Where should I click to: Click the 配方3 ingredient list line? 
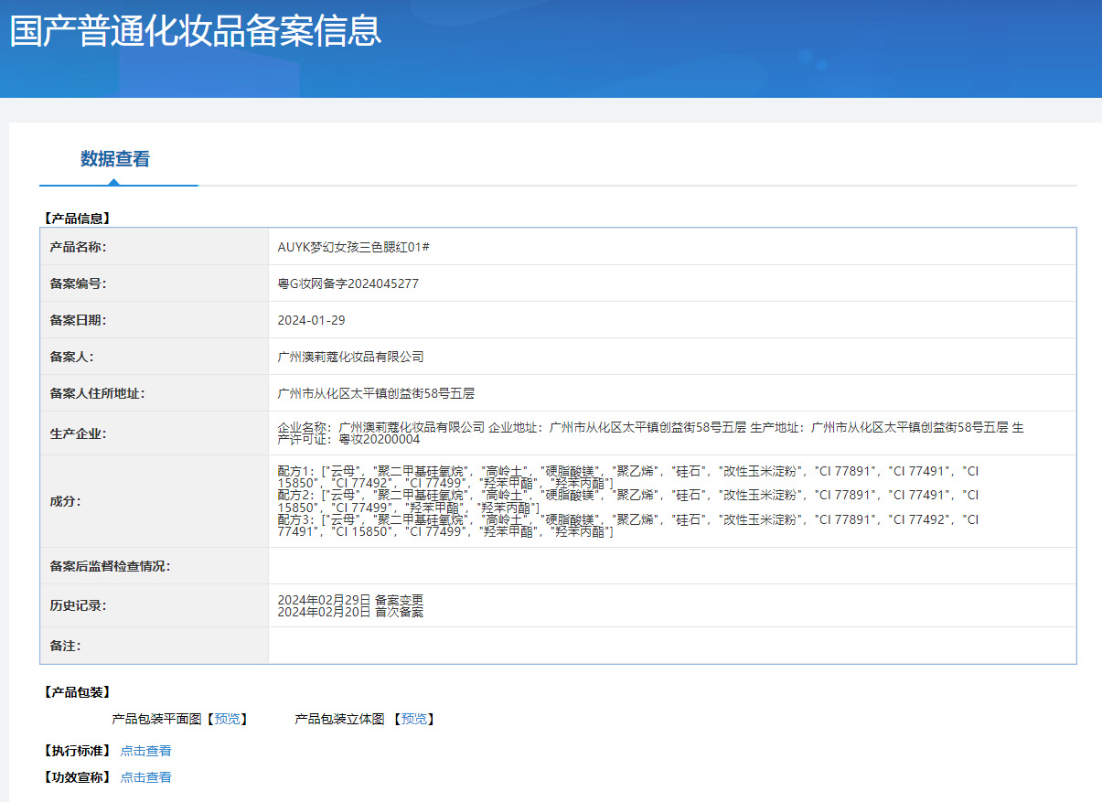(628, 526)
